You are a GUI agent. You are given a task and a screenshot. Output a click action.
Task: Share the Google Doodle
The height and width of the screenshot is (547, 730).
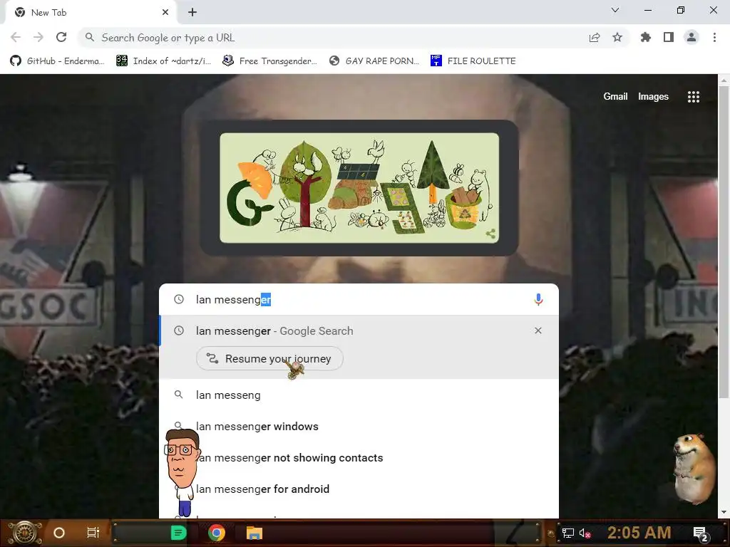coord(490,234)
